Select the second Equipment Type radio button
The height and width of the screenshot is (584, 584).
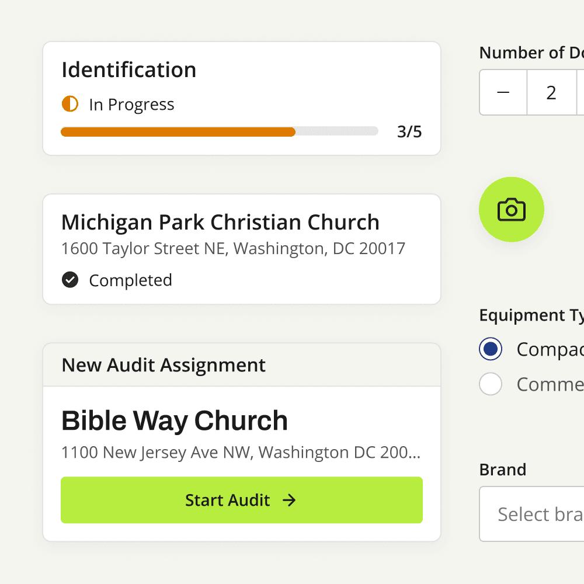tap(491, 384)
